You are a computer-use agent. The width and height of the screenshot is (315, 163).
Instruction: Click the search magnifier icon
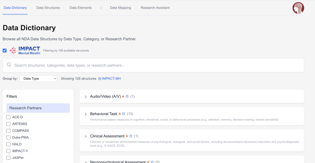point(9,65)
